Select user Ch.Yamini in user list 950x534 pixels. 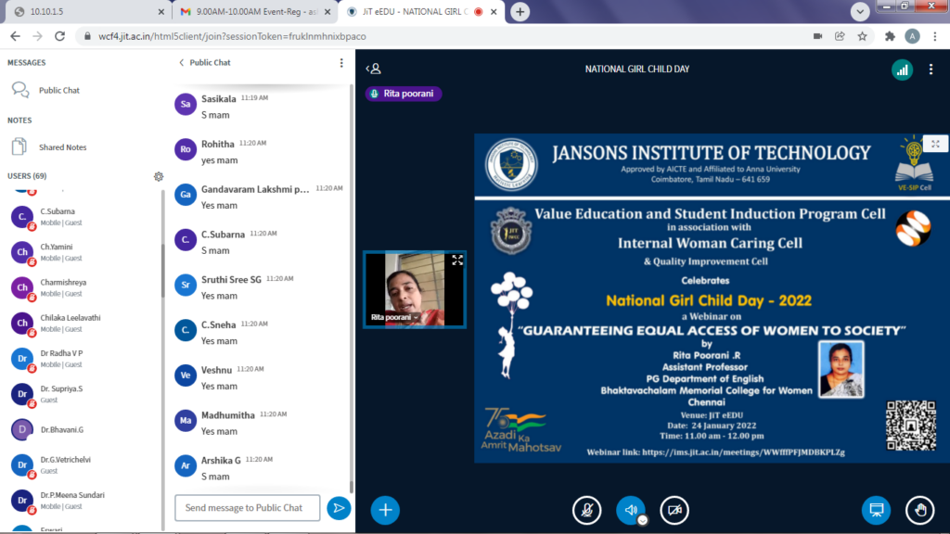pyautogui.click(x=83, y=252)
